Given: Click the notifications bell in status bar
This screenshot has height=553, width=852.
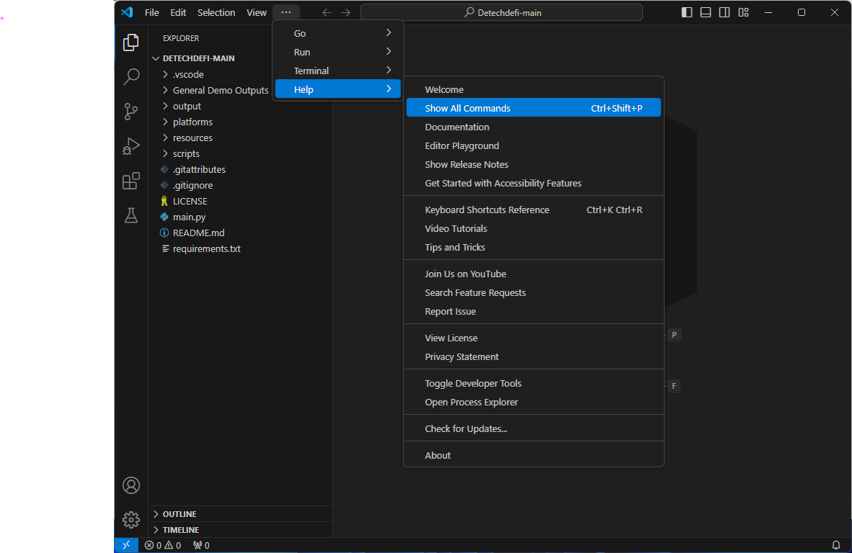Looking at the screenshot, I should (x=836, y=545).
